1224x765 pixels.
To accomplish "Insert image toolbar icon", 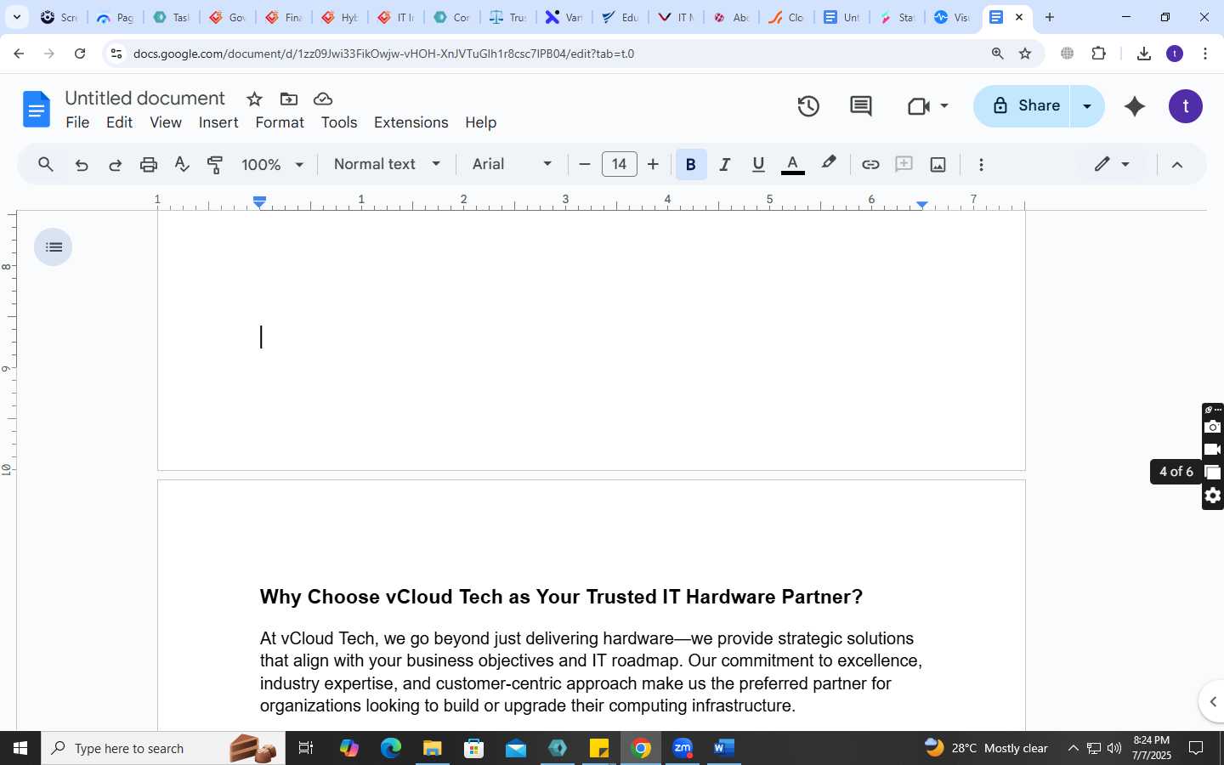I will [x=938, y=165].
